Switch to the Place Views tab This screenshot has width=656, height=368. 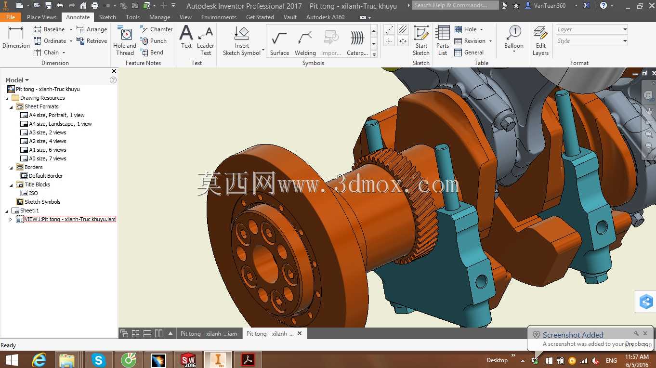point(41,17)
